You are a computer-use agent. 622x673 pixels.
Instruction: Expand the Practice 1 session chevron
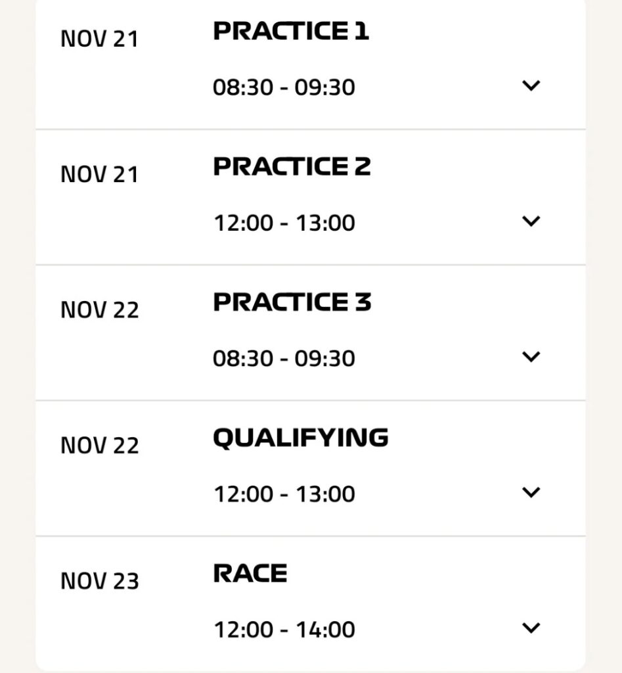tap(531, 85)
